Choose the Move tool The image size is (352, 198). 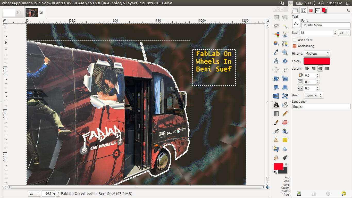(285, 61)
